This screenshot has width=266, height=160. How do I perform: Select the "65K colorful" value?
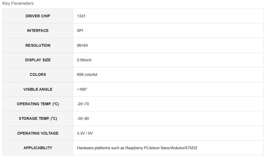(87, 75)
